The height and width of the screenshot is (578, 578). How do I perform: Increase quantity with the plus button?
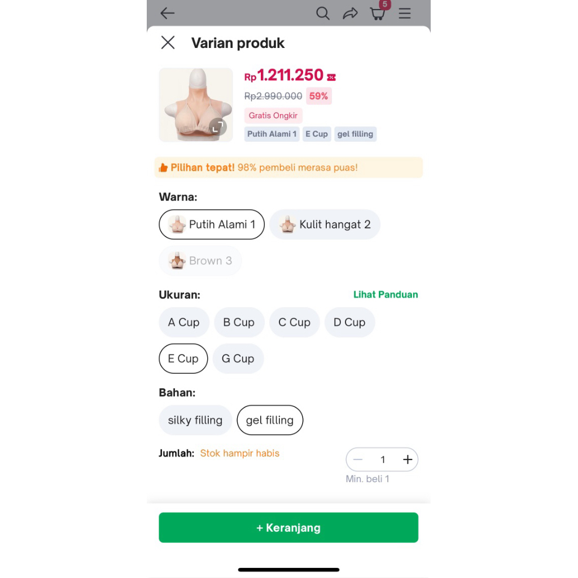408,459
